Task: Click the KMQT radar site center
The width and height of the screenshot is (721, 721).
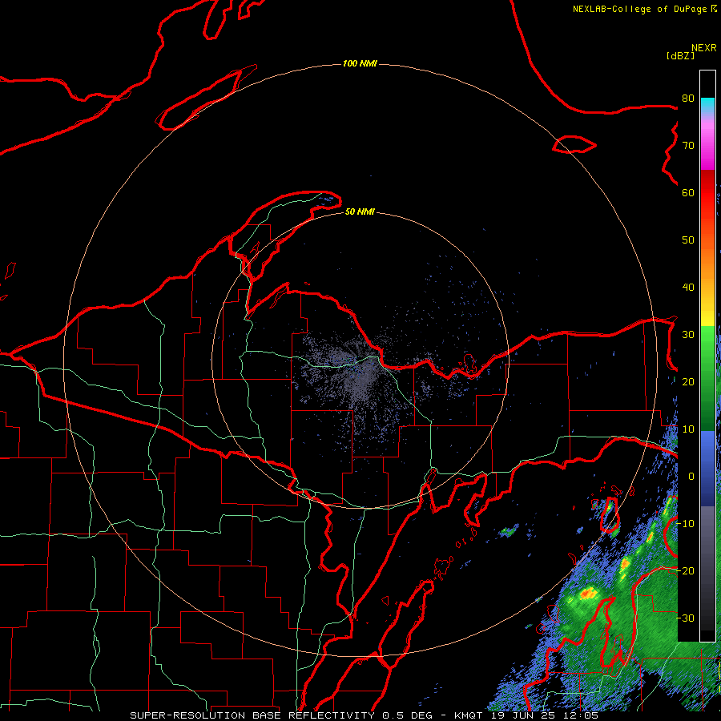Action: (x=360, y=361)
